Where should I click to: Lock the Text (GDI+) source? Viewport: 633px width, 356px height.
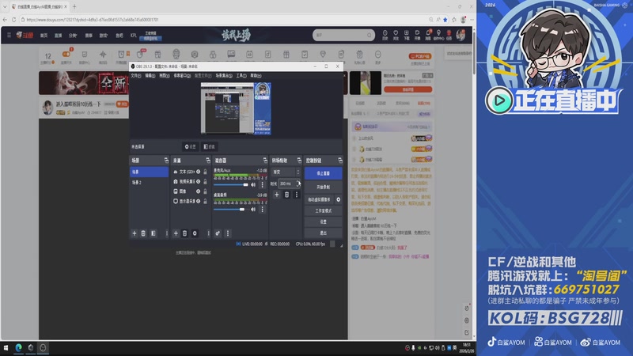point(205,172)
